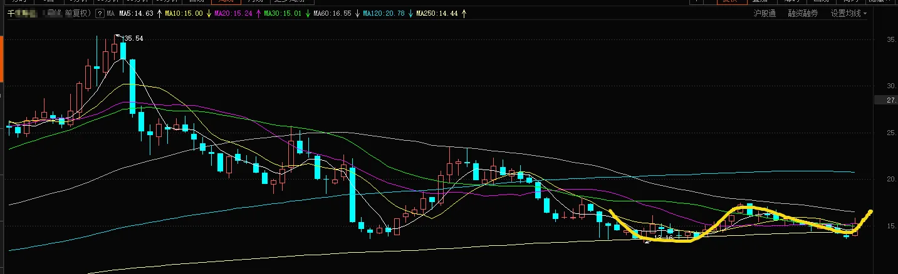
Task: Click the 30 price axis label
Action: click(x=891, y=86)
